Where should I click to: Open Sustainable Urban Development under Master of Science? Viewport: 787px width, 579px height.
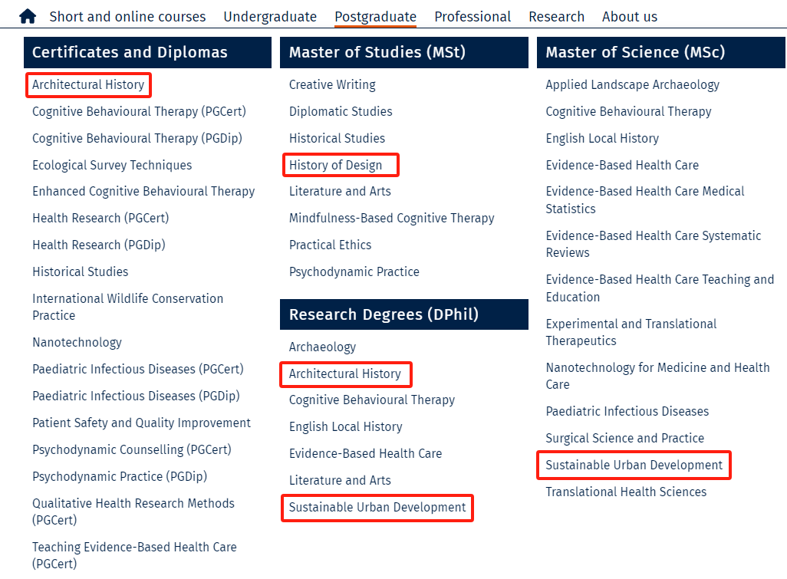pyautogui.click(x=634, y=465)
